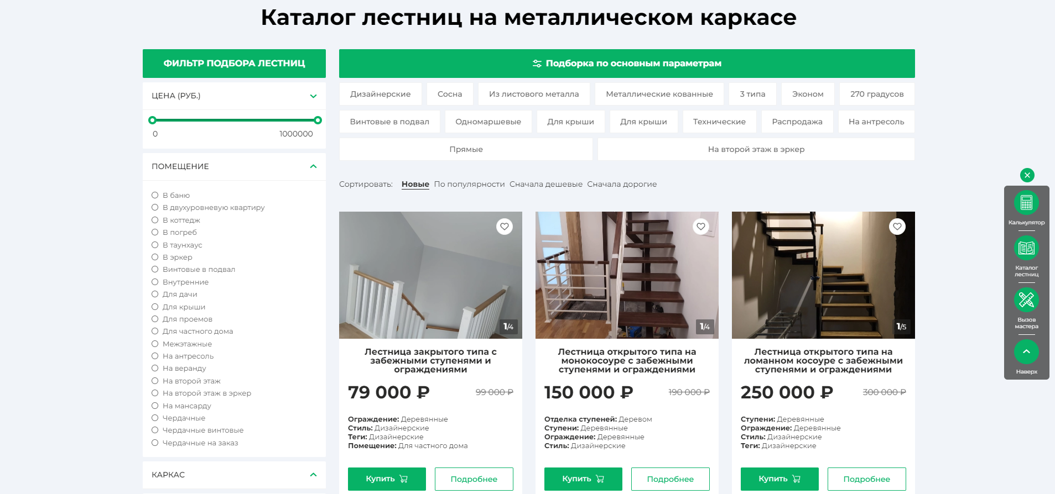Click the Вызов мастера icon

click(x=1026, y=300)
